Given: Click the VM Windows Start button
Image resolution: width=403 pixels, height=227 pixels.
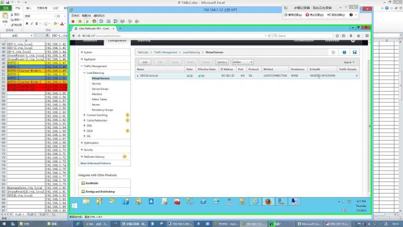Looking at the screenshot, I should pos(74,206).
